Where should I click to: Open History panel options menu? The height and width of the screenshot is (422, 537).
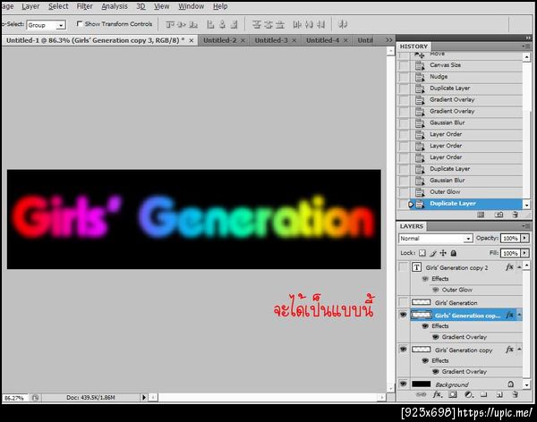click(525, 46)
